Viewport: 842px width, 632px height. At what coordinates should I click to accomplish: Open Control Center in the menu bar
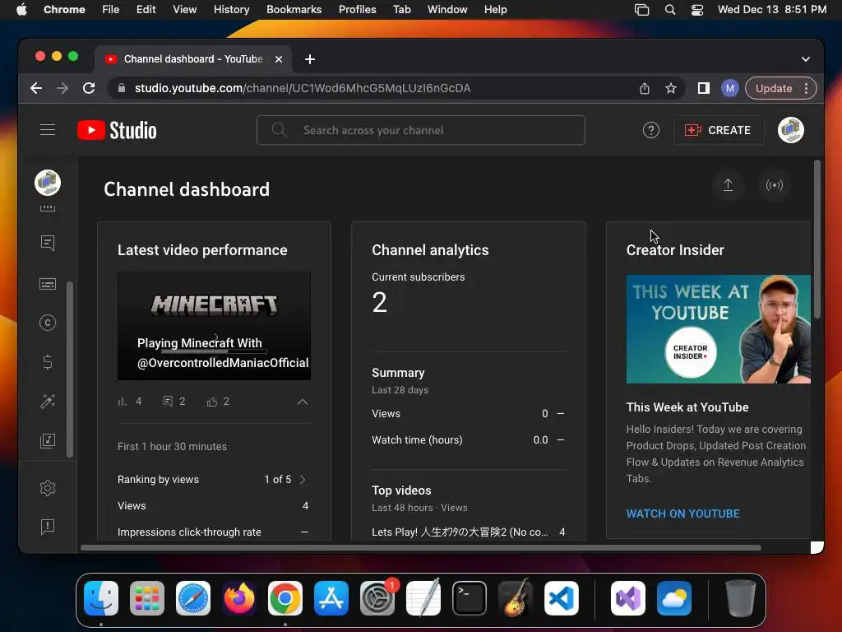click(x=697, y=10)
